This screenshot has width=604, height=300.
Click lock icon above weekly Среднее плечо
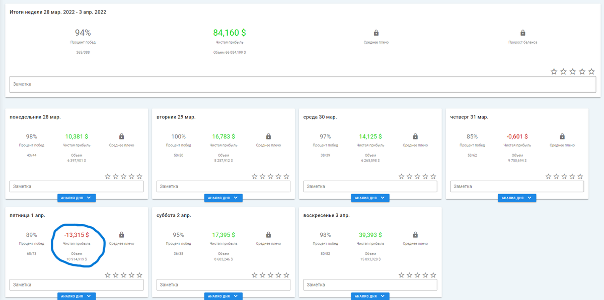(x=376, y=33)
